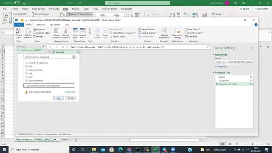Select the Sheet1 worksheet tab
The height and width of the screenshot is (153, 272).
65,140
